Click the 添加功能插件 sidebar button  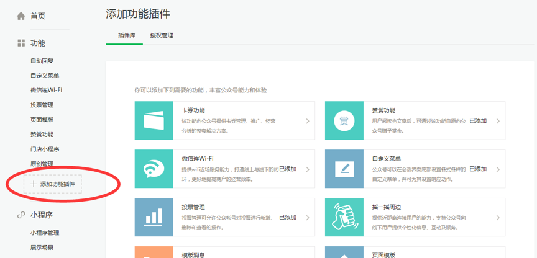pos(53,184)
